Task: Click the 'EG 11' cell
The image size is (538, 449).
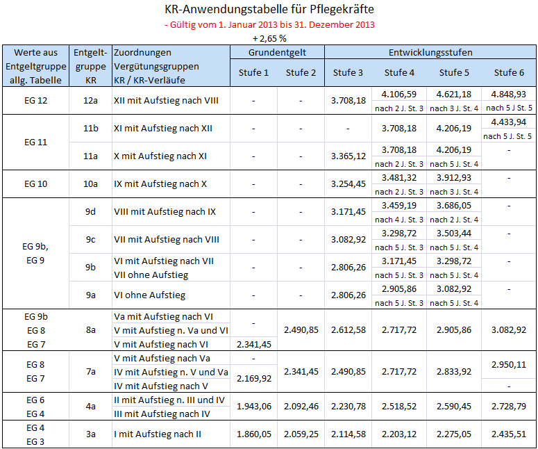Action: 35,142
